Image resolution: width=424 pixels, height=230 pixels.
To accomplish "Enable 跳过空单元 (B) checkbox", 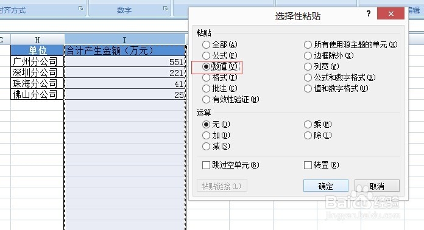I will [231, 165].
